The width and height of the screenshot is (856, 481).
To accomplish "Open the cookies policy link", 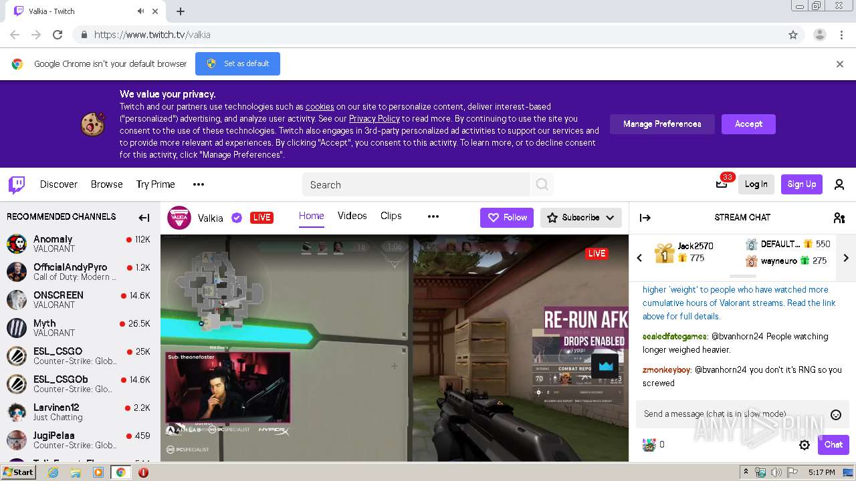I will tap(320, 107).
